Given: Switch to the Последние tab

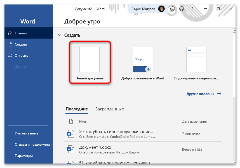Looking at the screenshot, I should (77, 109).
